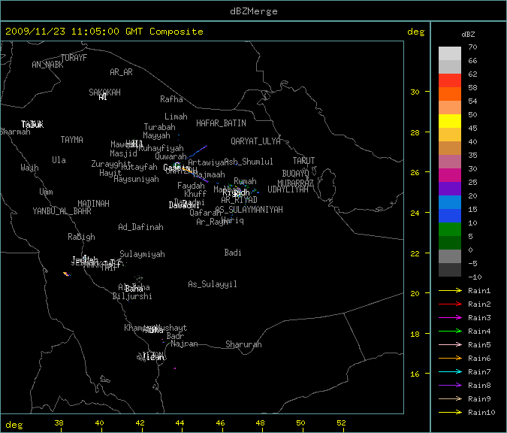Select the magenta Rain3 arrow

(451, 317)
